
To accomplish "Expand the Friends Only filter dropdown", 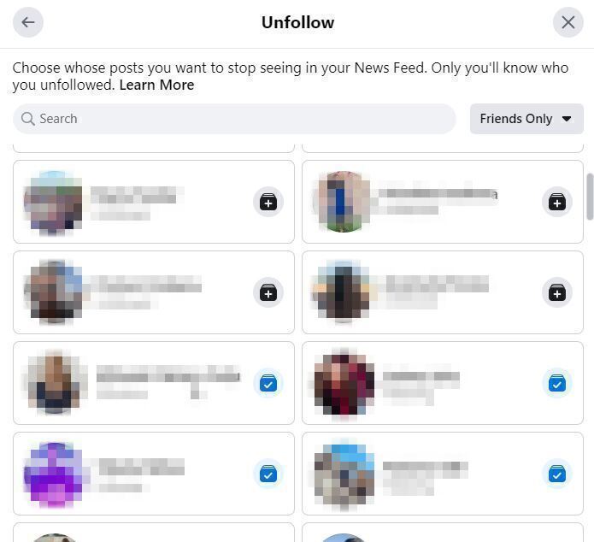I will click(526, 119).
